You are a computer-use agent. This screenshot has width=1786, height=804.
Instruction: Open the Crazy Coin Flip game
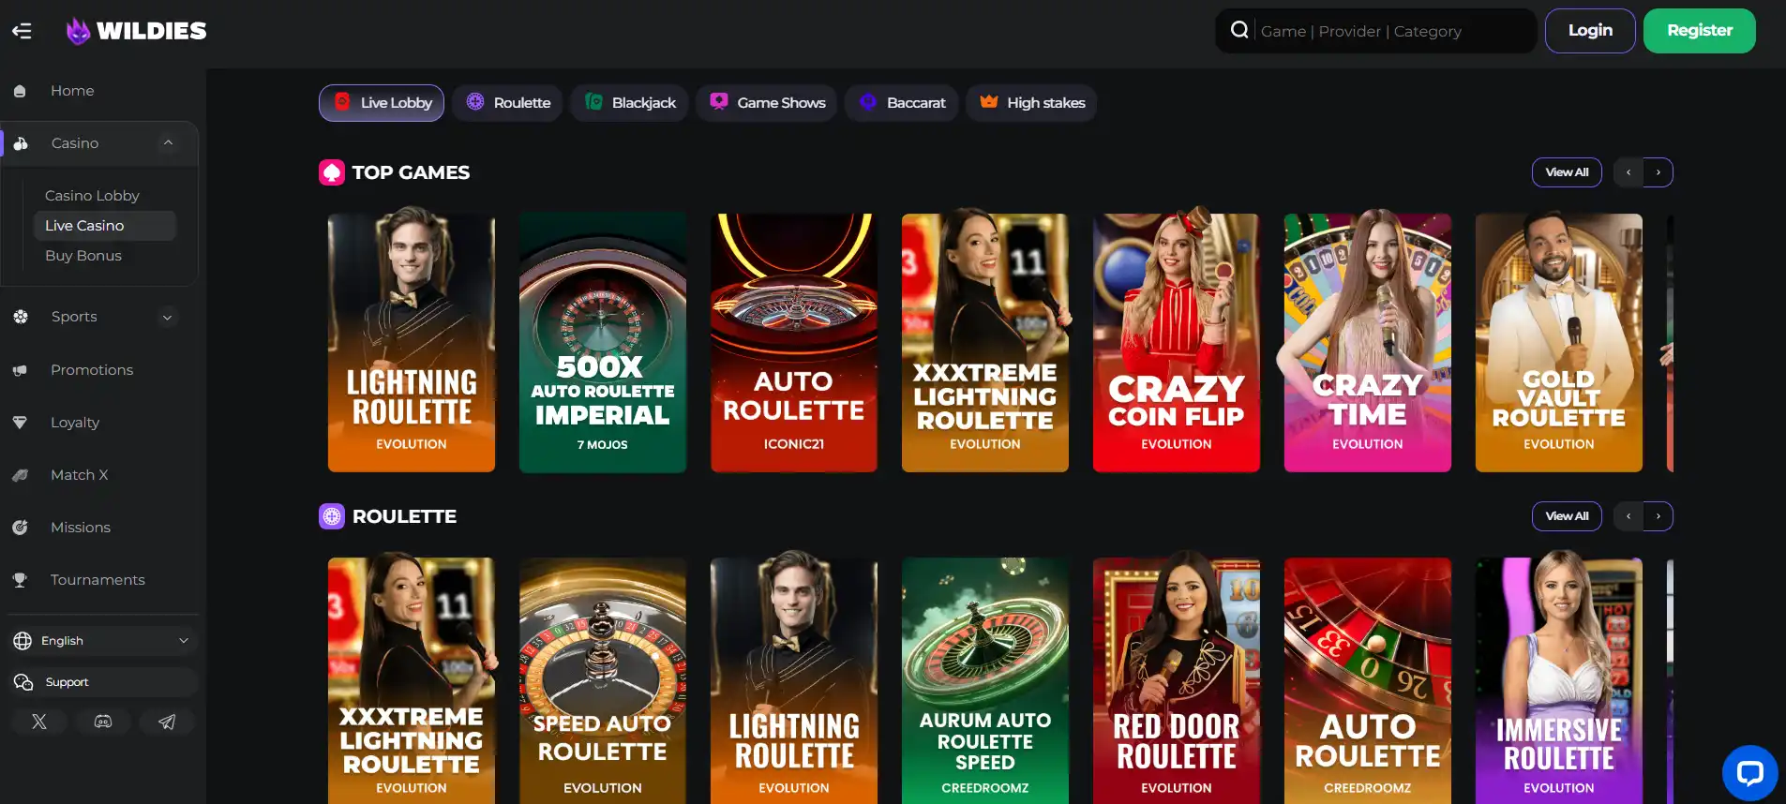click(x=1176, y=342)
